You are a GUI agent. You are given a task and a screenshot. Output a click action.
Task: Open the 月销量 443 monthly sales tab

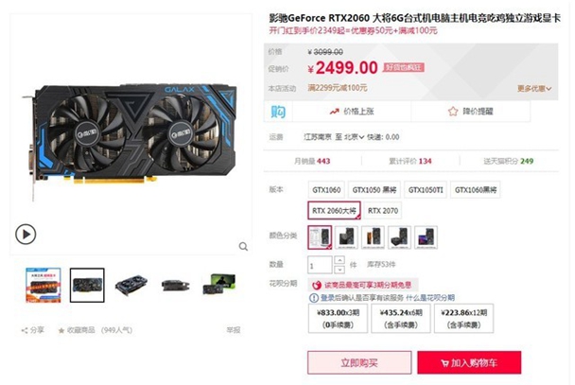pos(312,161)
